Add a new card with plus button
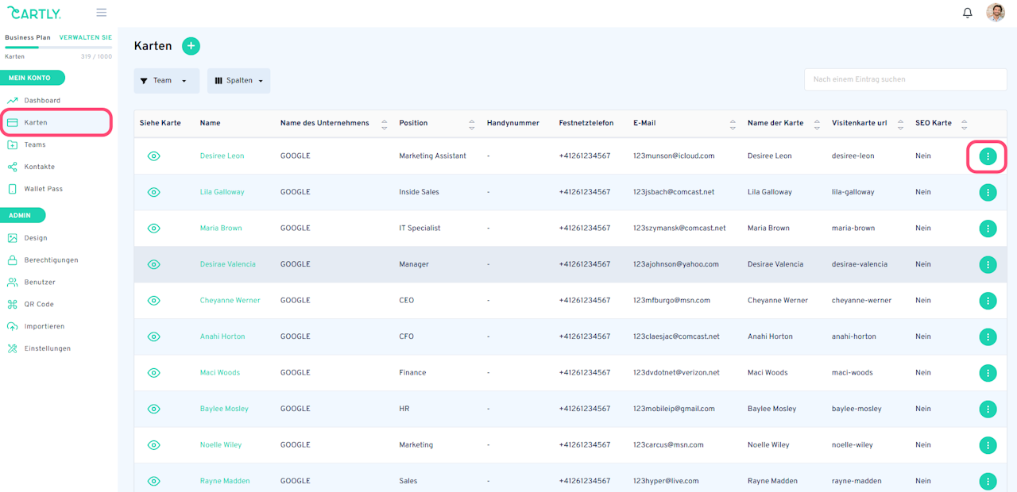 coord(191,46)
